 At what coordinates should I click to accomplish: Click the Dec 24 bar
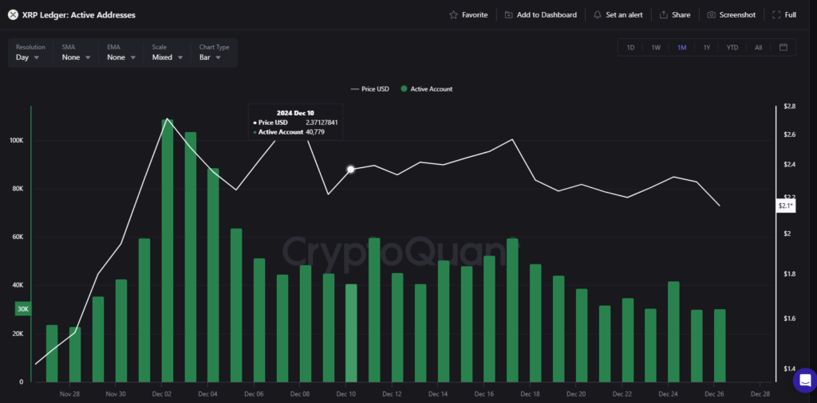point(673,332)
